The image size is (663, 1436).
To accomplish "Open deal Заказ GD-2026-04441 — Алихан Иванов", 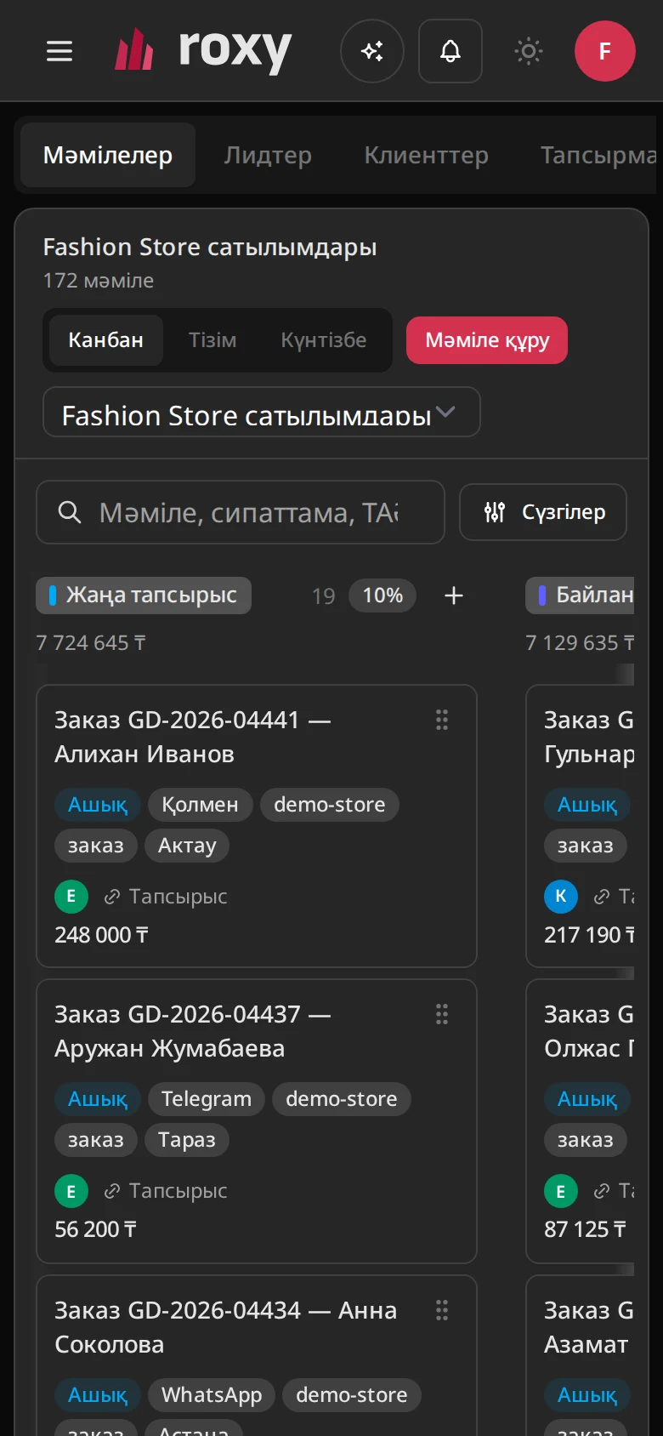I will tap(193, 737).
